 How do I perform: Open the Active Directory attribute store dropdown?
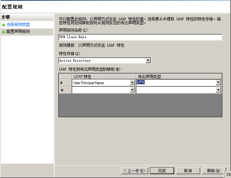[148, 61]
